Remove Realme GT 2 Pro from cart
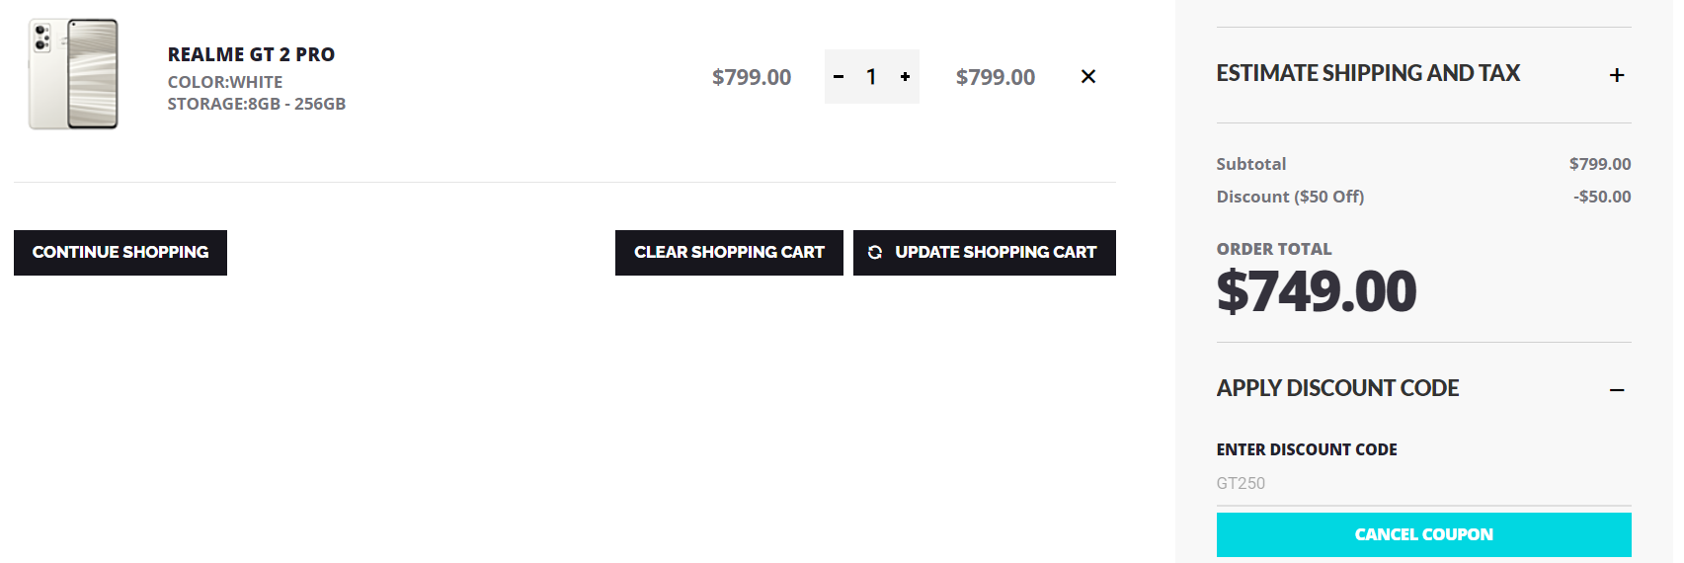This screenshot has width=1684, height=563. [1088, 77]
